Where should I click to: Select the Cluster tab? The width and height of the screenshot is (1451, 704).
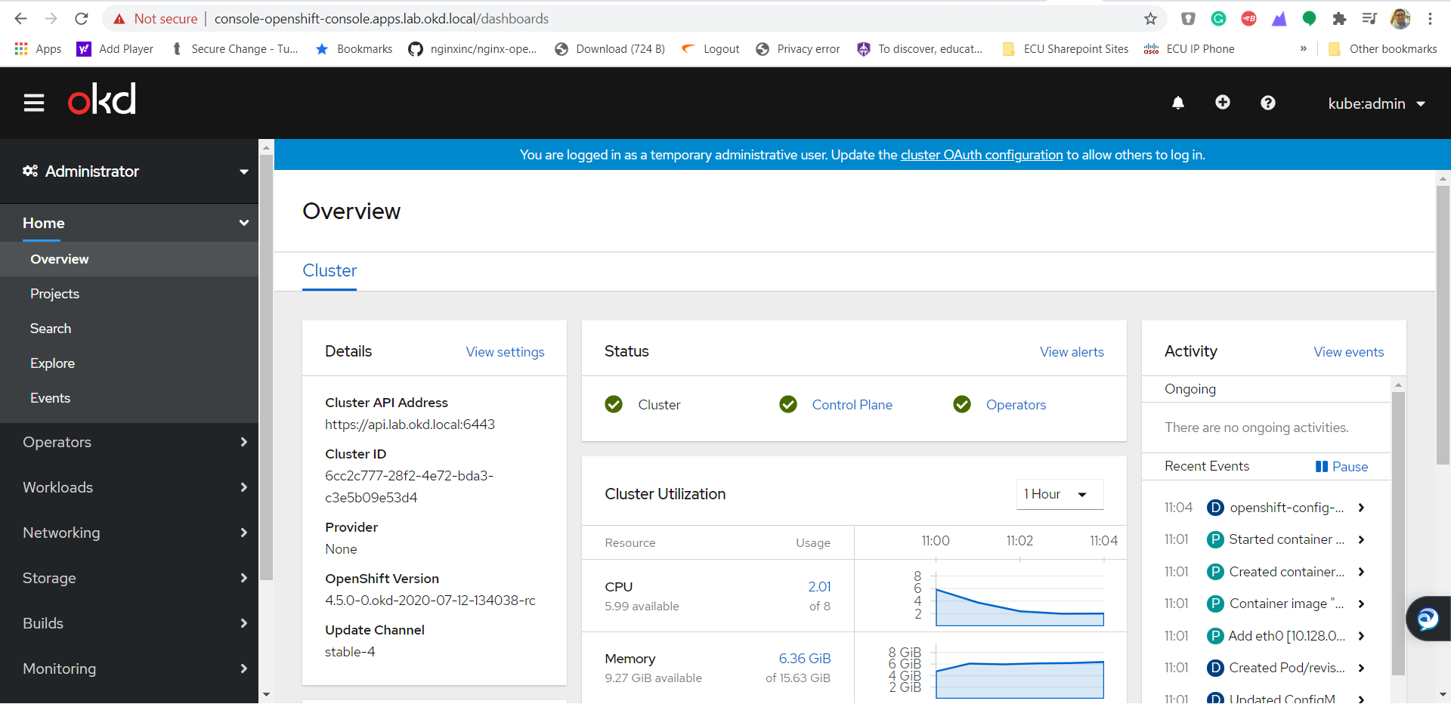pos(329,270)
